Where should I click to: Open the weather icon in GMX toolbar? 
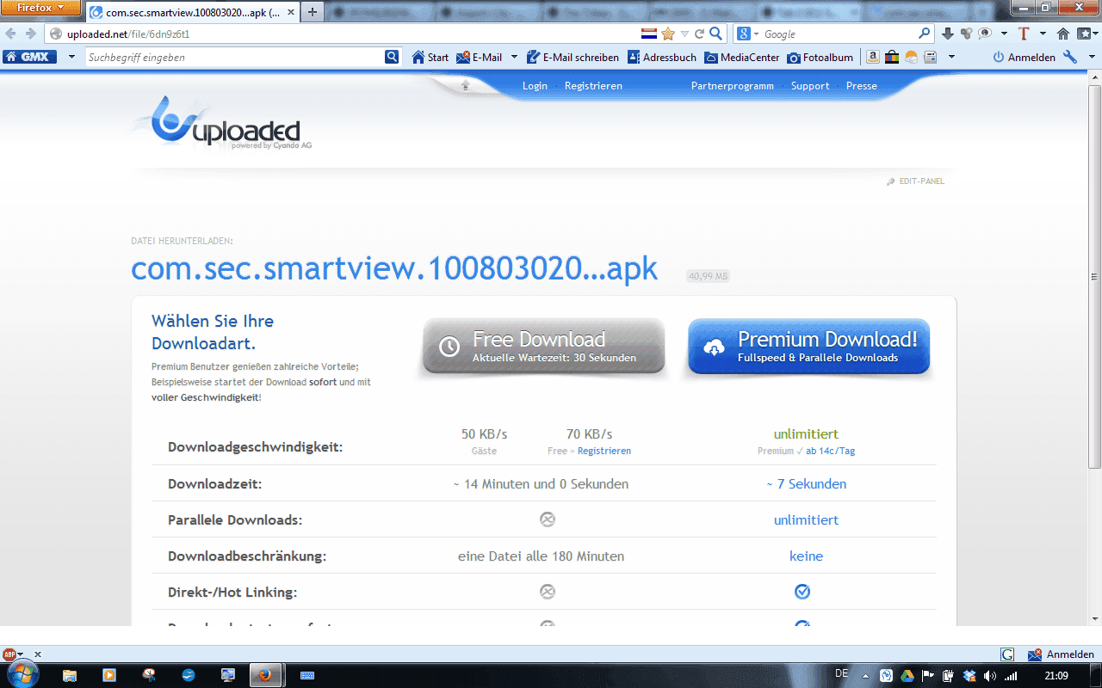pos(911,57)
